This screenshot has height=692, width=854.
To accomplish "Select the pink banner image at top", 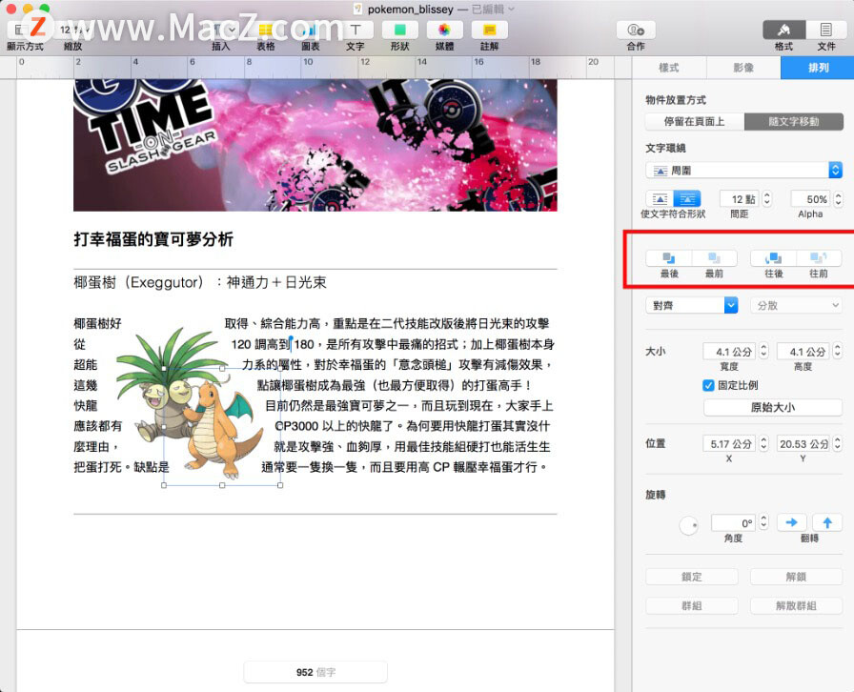I will pyautogui.click(x=315, y=145).
